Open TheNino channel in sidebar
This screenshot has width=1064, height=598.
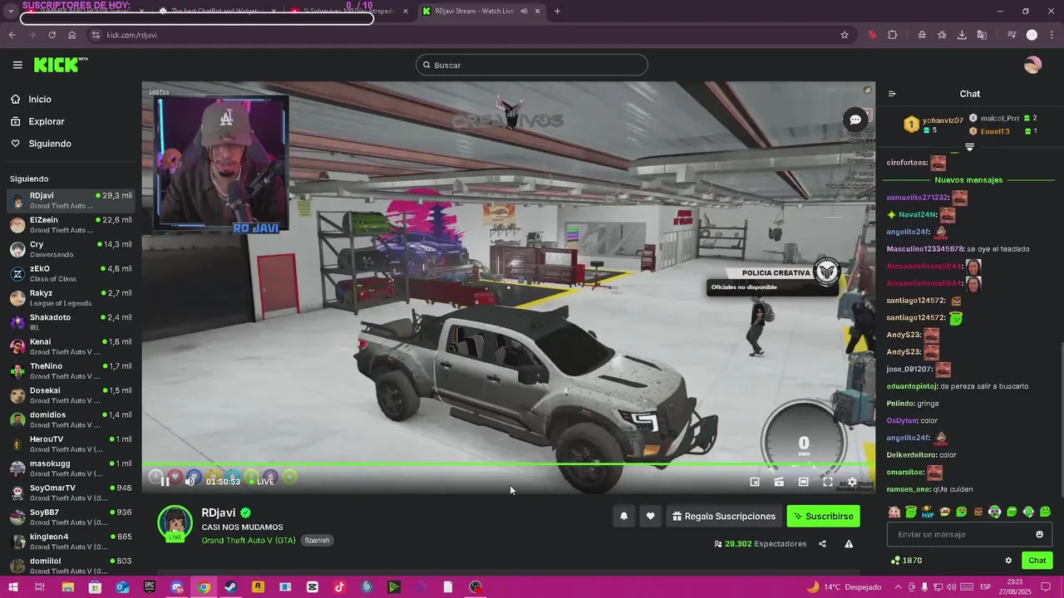coord(71,370)
